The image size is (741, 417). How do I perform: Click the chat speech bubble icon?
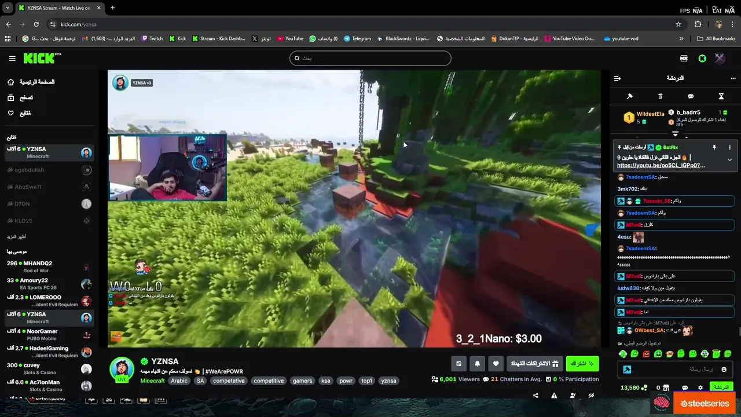tap(691, 96)
